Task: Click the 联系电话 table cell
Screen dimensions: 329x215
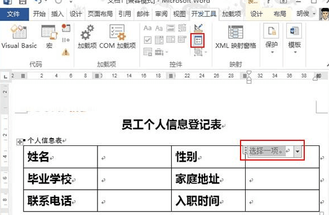Action: point(60,201)
